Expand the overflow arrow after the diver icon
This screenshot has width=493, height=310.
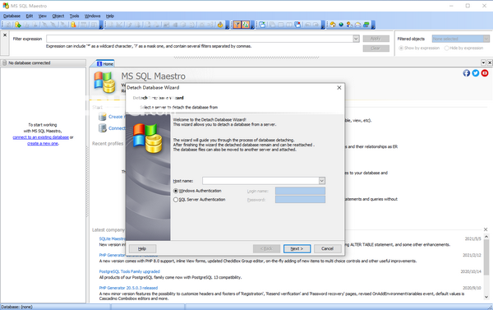click(x=228, y=25)
